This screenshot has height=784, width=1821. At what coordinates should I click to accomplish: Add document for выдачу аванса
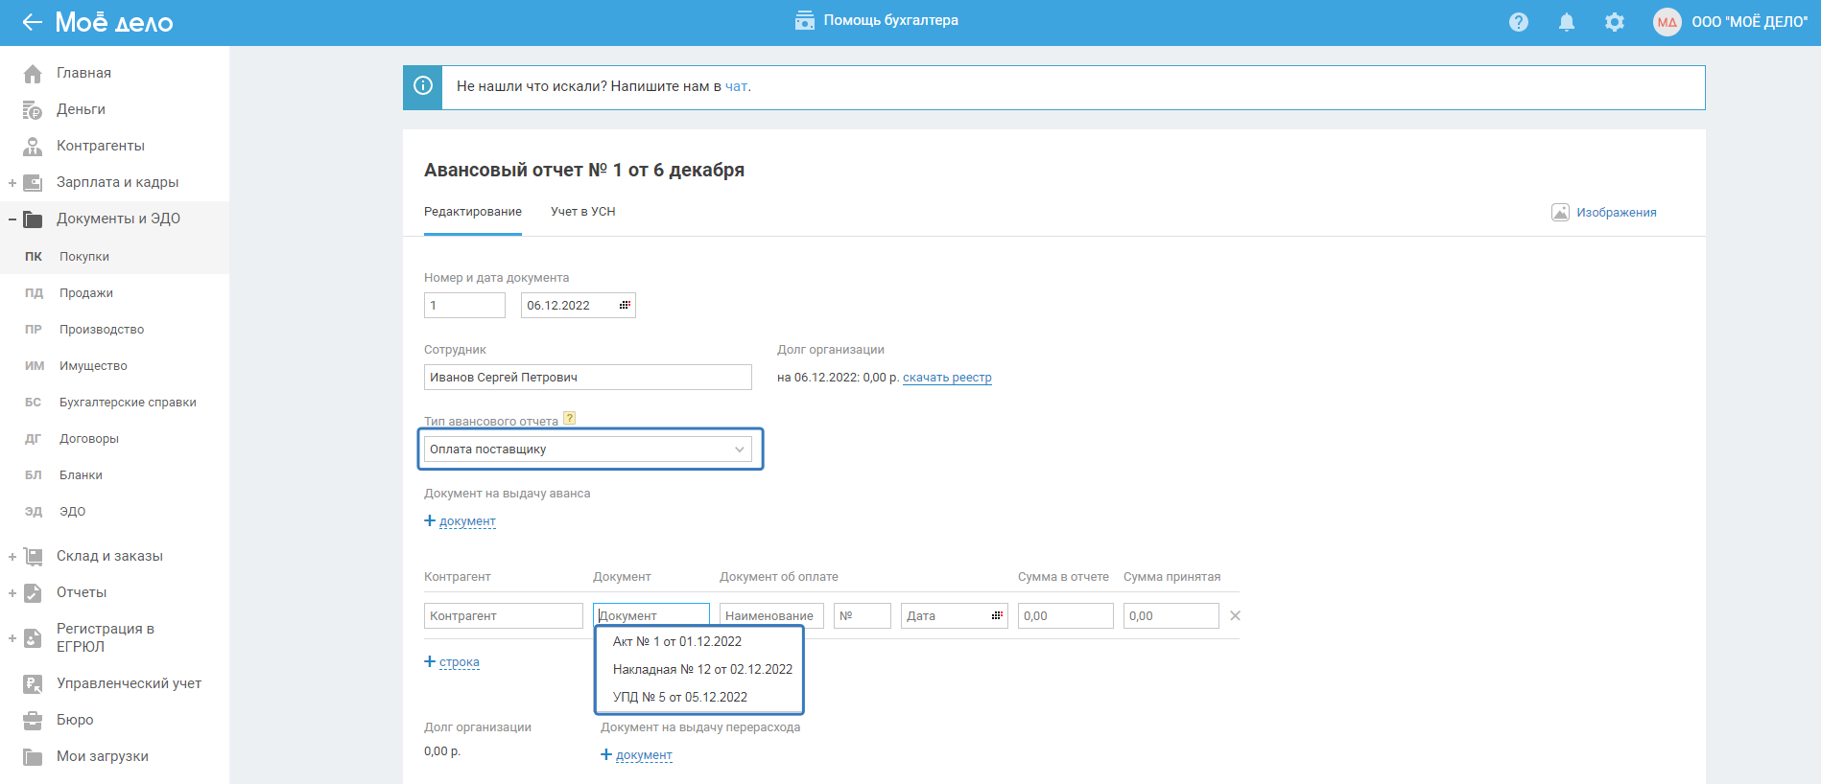tap(461, 521)
